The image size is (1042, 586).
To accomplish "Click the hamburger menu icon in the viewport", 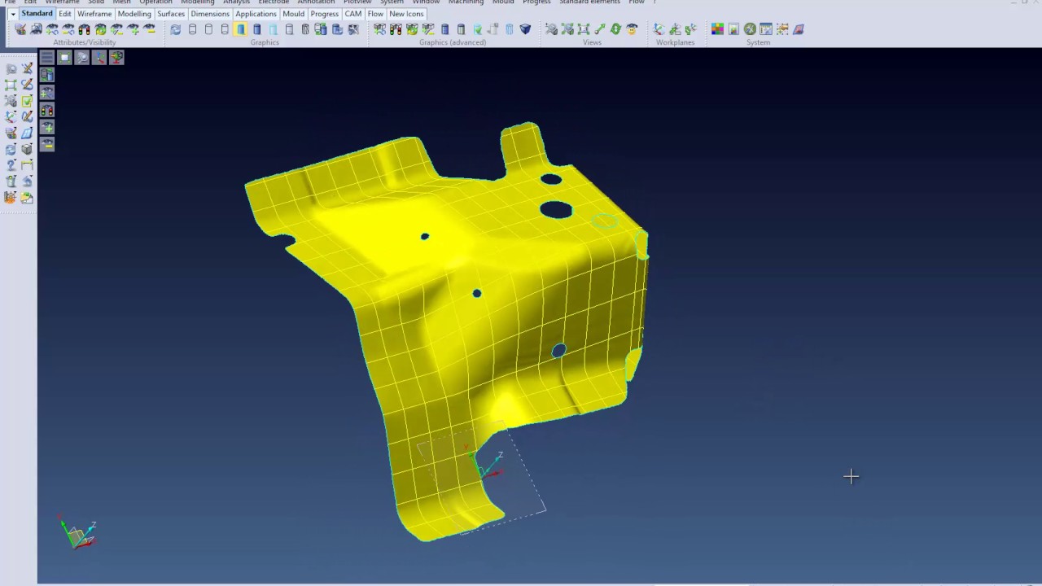I will [46, 57].
